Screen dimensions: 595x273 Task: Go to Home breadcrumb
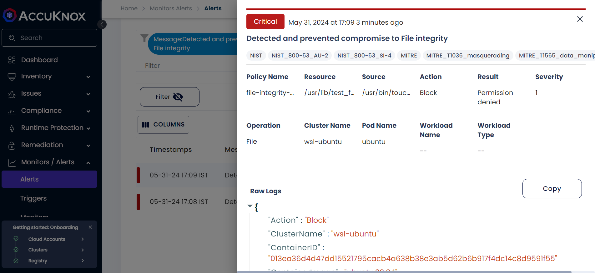click(x=129, y=8)
